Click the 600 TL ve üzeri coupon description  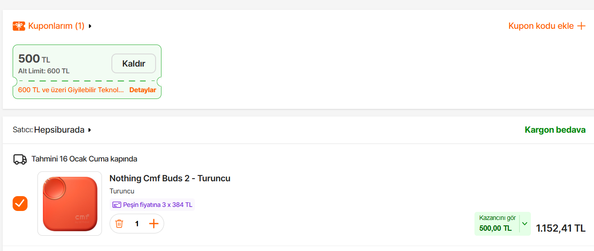(71, 90)
